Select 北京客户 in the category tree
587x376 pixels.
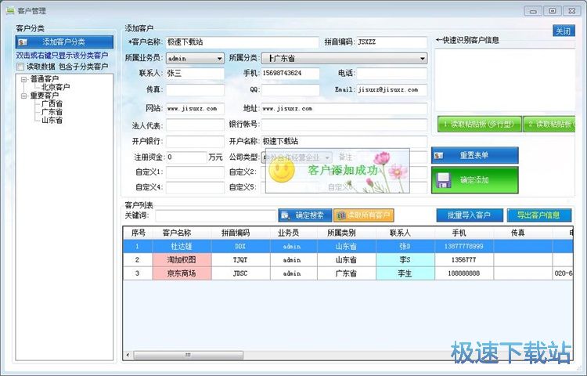click(56, 87)
